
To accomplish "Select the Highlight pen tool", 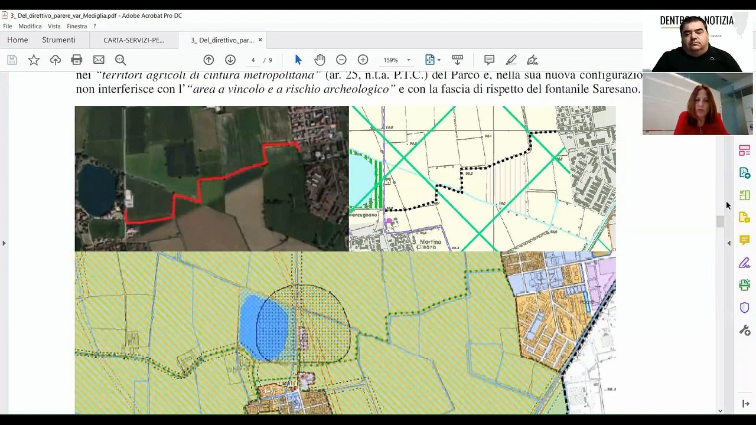I will 511,60.
